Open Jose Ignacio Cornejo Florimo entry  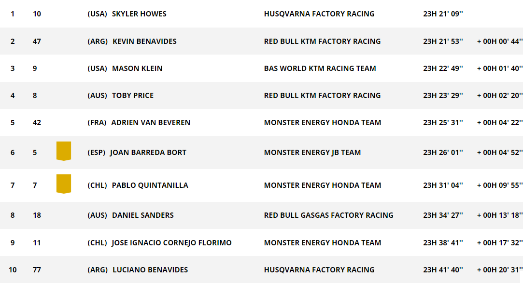(171, 242)
